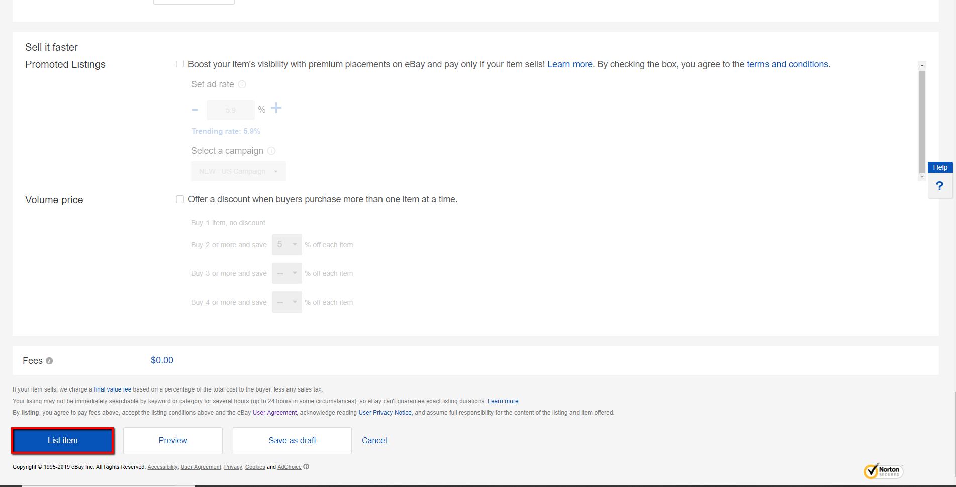Click the Sell it faster heading

(51, 47)
